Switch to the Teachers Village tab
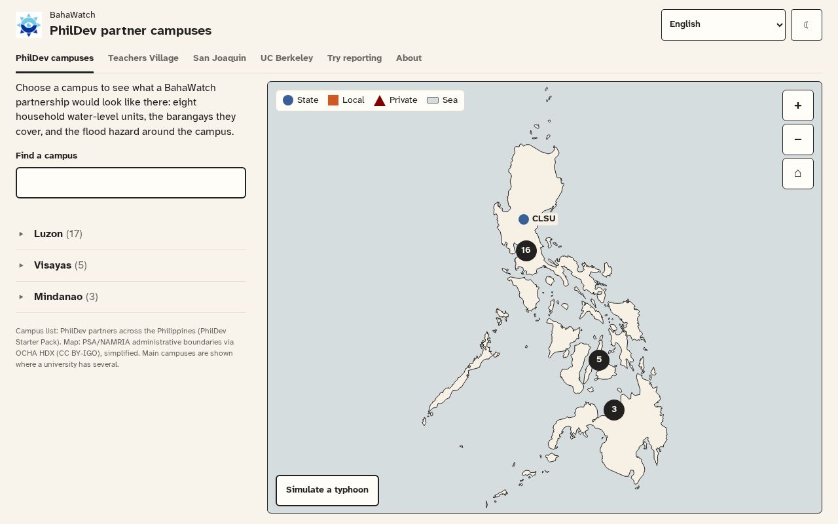This screenshot has height=524, width=838. click(143, 58)
